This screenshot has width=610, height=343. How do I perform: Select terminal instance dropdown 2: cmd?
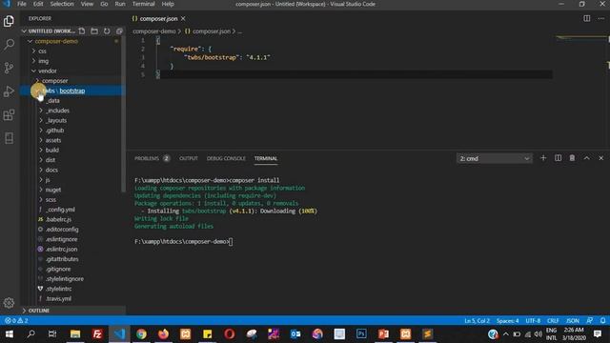(495, 158)
